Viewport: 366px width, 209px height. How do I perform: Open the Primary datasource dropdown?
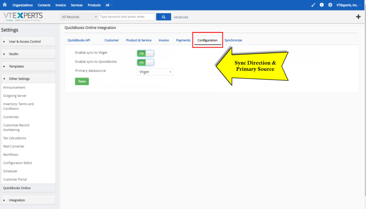coord(155,72)
